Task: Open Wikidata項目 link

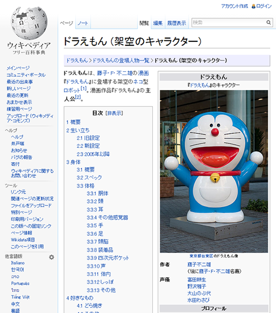Action: [23, 240]
